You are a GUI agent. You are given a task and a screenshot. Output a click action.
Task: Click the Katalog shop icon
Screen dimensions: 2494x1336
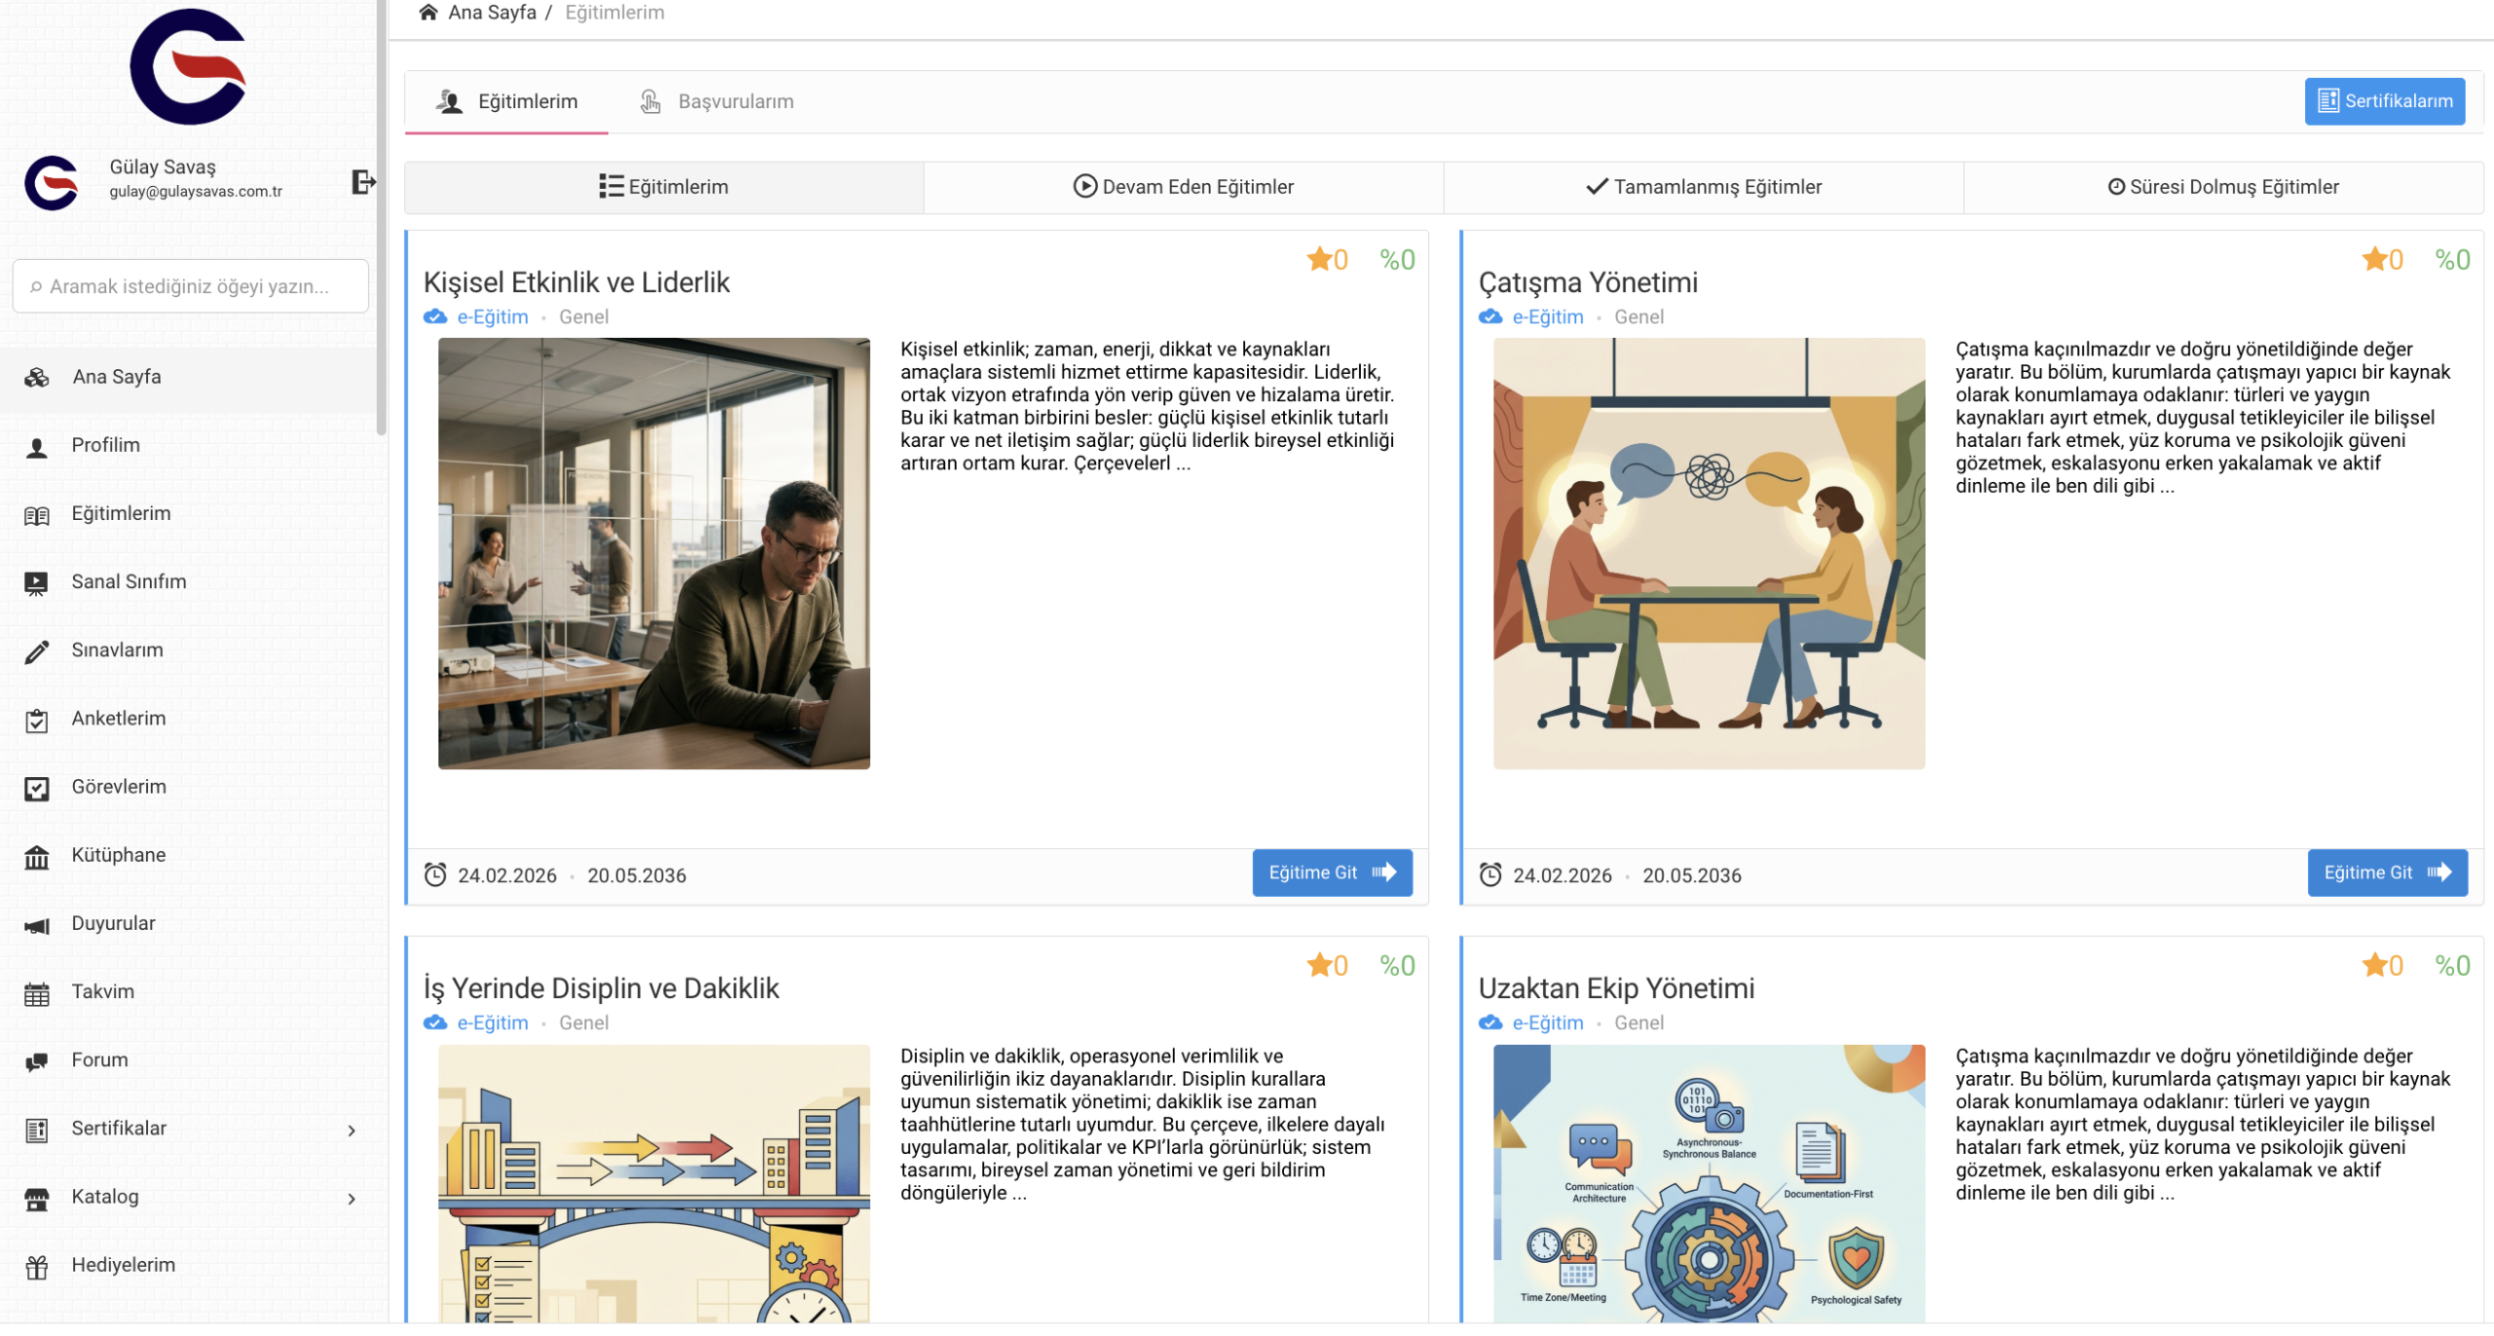pyautogui.click(x=37, y=1199)
